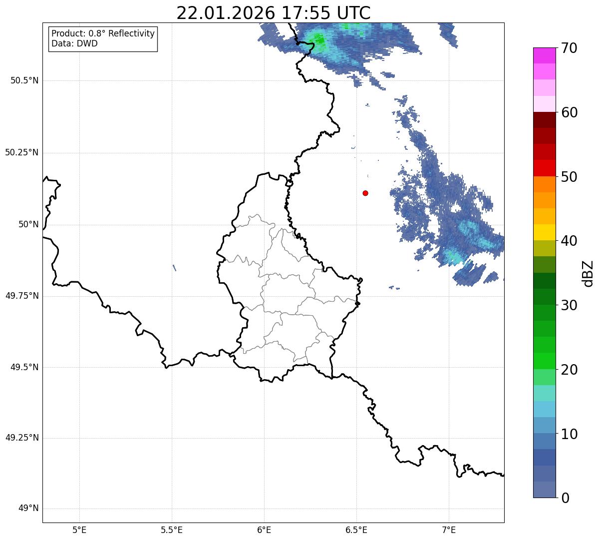Click the bright red colorbar swatch near 50
This screenshot has width=600, height=540.
pyautogui.click(x=544, y=168)
